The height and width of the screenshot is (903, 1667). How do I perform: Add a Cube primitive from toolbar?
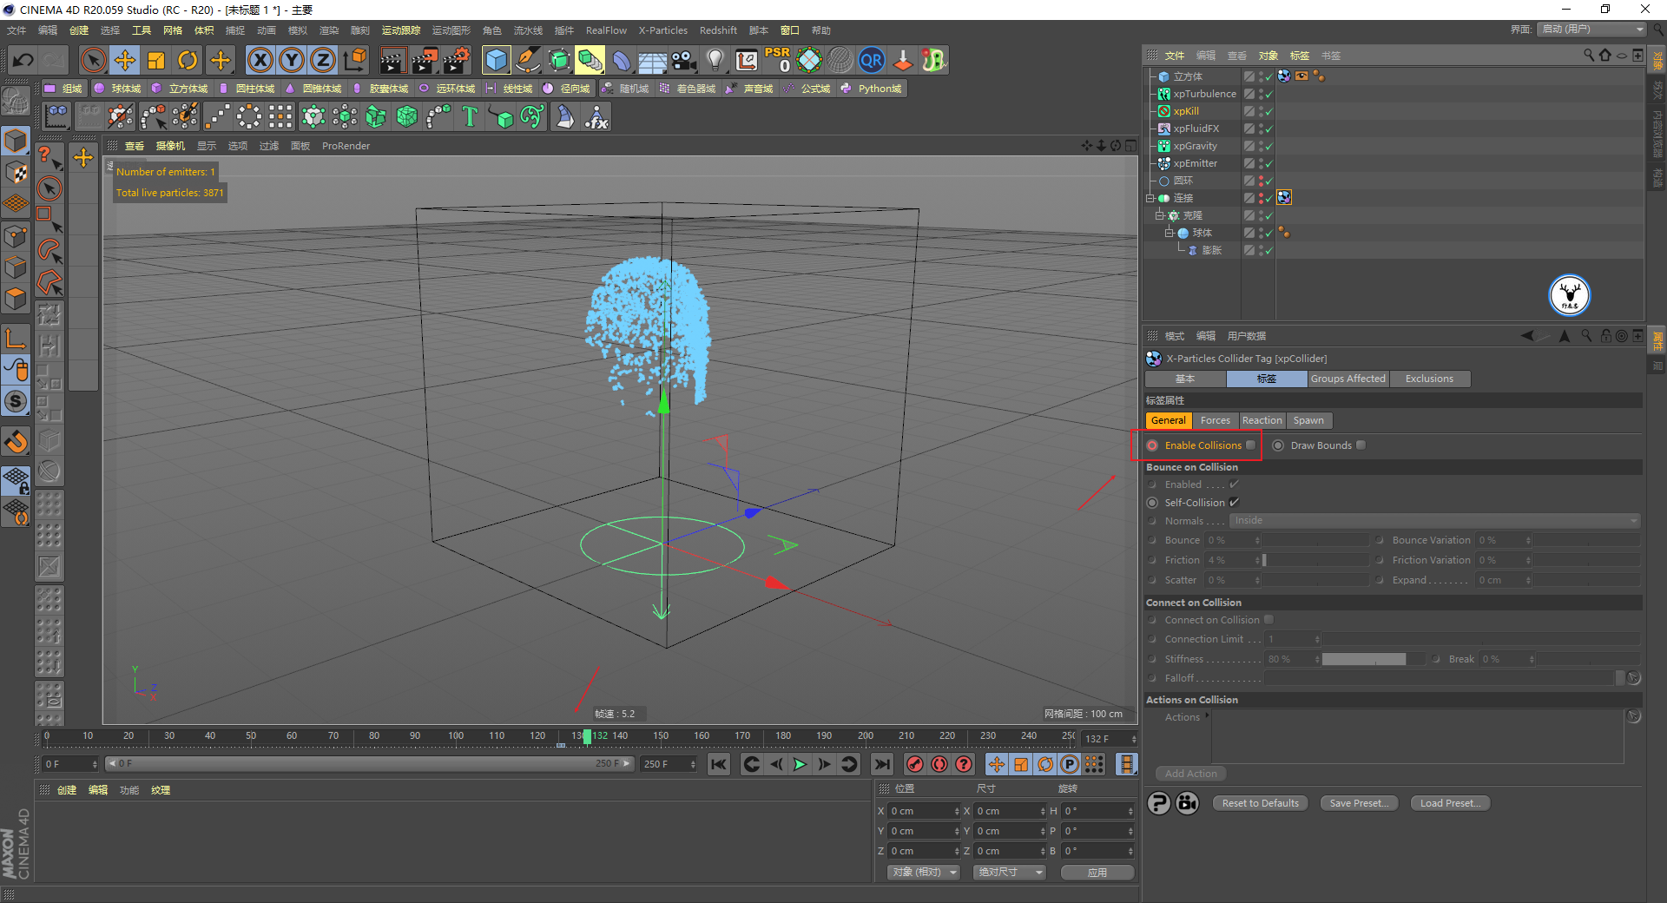tap(496, 60)
